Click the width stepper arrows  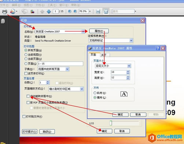click(128, 72)
